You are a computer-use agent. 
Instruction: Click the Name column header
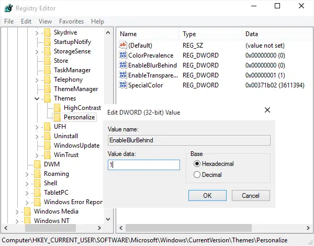click(148, 34)
